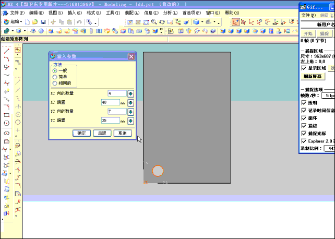Expand shaded render style dropdown arrow

click(x=202, y=22)
